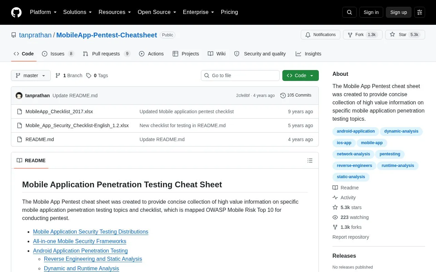This screenshot has width=436, height=272.
Task: Focus the Go to file search field
Action: (240, 75)
